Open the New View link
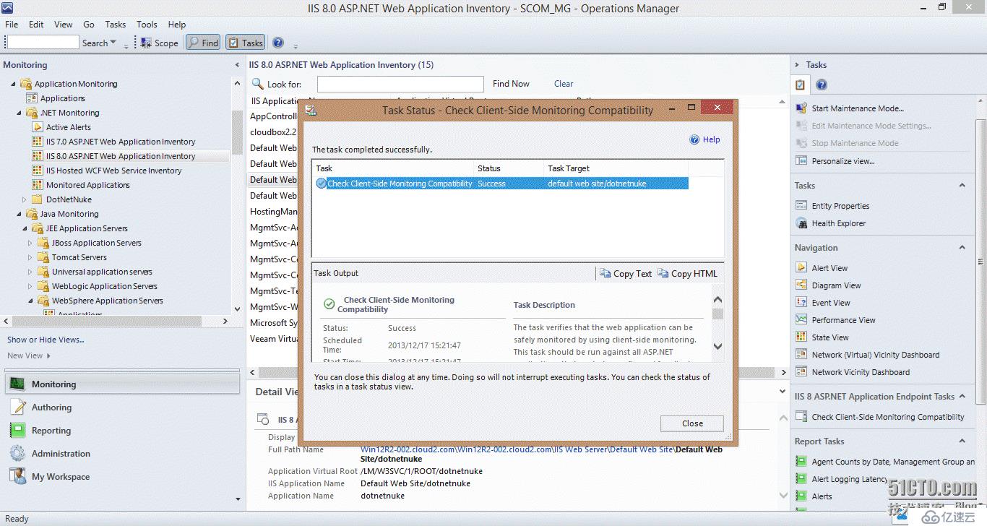This screenshot has height=526, width=987. pyautogui.click(x=29, y=355)
